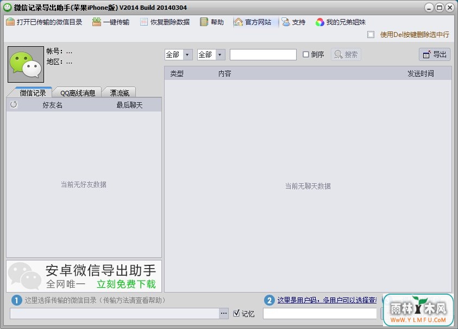
Task: Click the 支持 support people icon
Action: click(286, 22)
